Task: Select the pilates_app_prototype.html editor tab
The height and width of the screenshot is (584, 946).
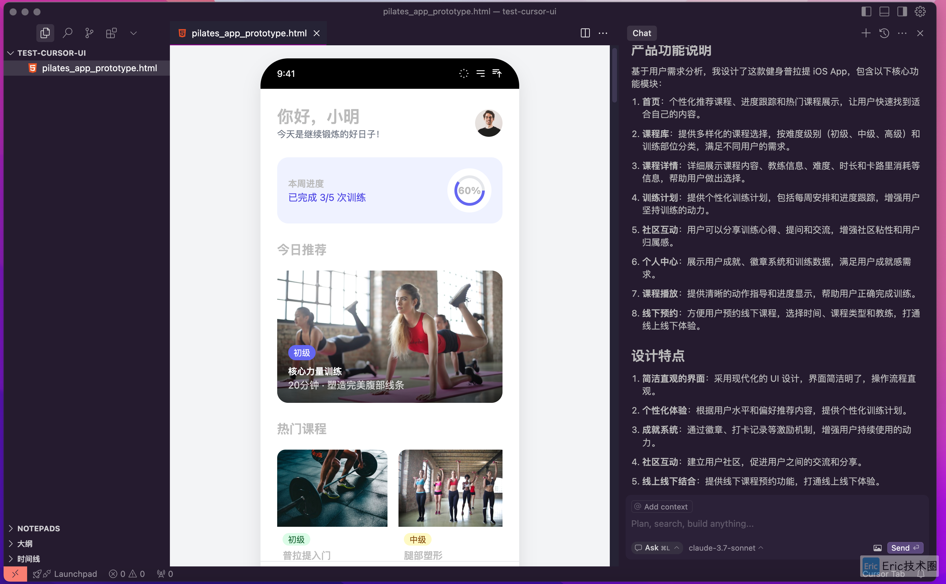Action: 249,33
